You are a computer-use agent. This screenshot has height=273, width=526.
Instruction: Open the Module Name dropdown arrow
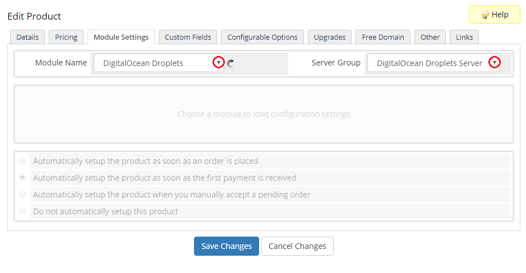click(x=219, y=62)
